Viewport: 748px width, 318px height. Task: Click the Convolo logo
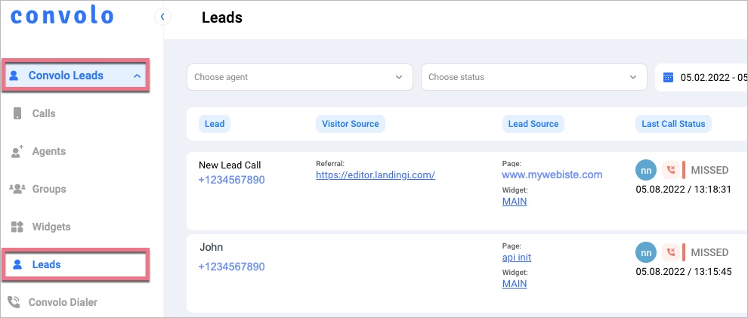coord(62,16)
